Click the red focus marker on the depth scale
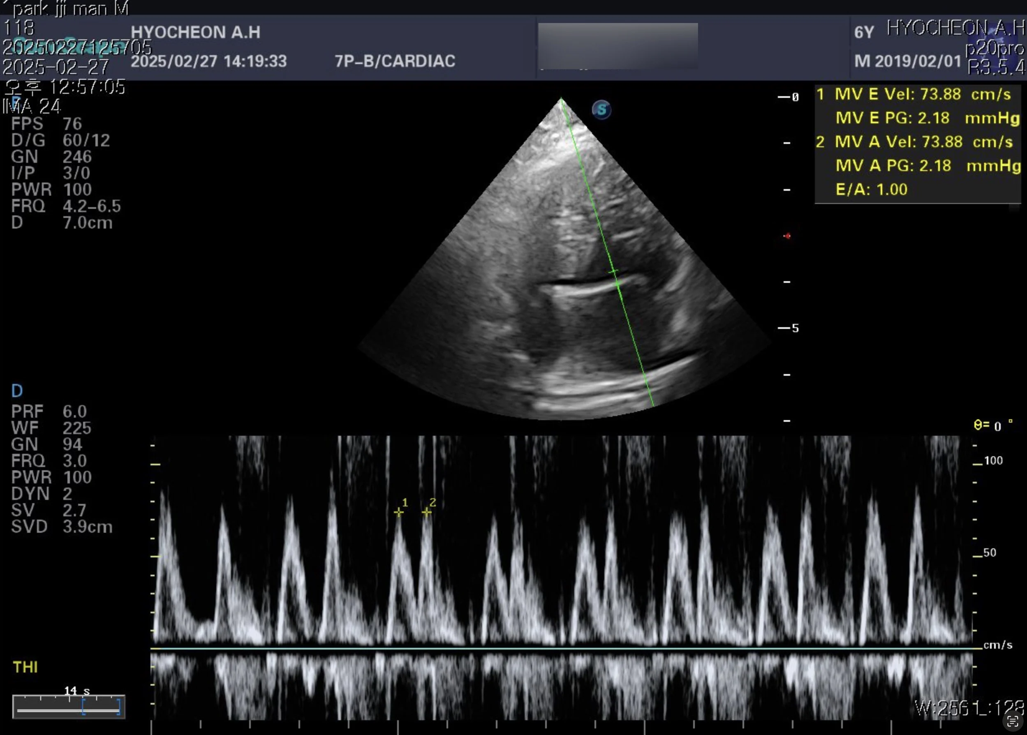Screen dimensions: 1027x735 click(787, 236)
